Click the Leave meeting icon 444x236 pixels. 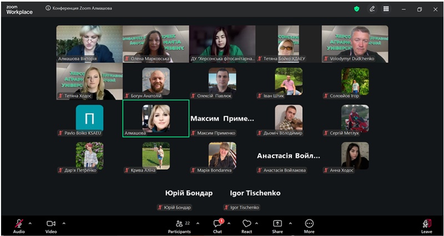pos(427,224)
